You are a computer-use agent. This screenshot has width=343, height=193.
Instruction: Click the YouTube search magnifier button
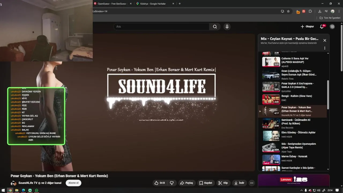(x=215, y=27)
